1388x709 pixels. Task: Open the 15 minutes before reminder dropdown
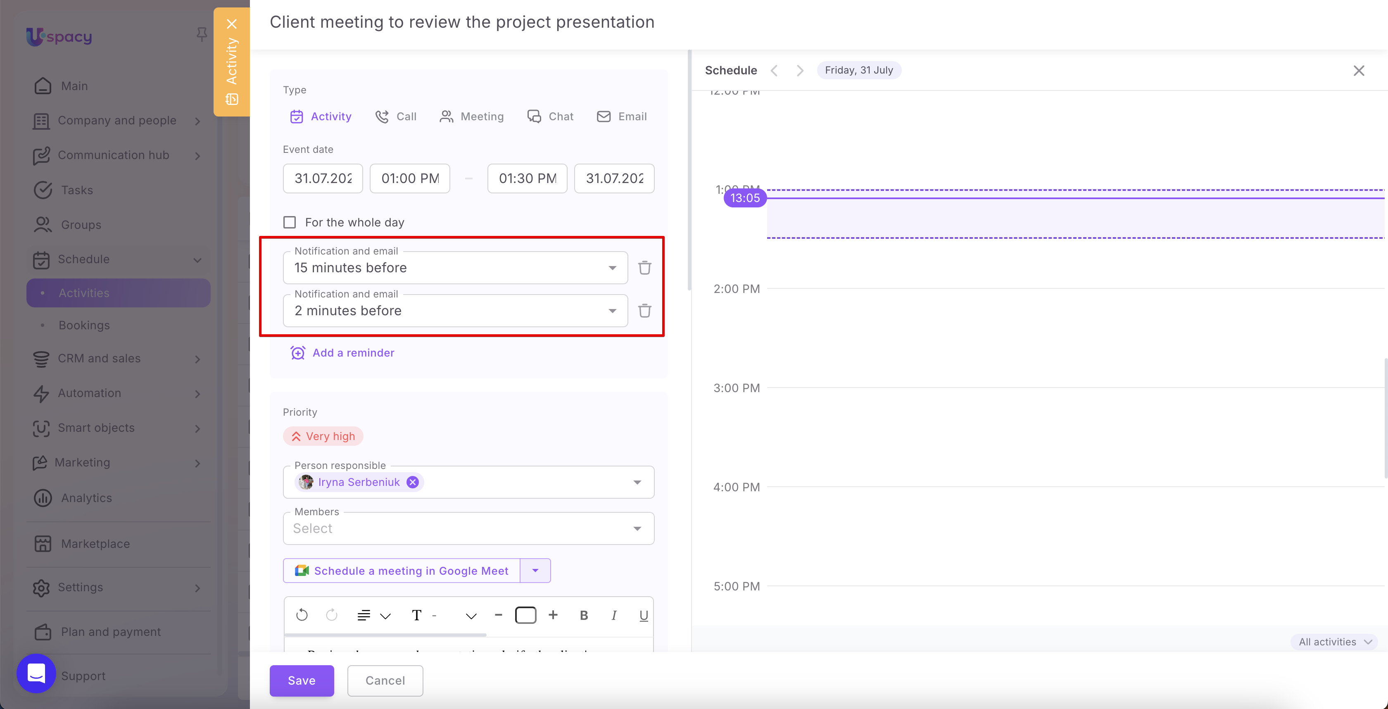coord(455,268)
